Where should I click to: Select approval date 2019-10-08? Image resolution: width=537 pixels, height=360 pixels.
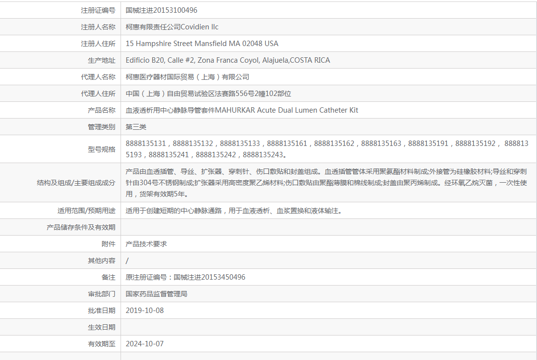coord(145,311)
